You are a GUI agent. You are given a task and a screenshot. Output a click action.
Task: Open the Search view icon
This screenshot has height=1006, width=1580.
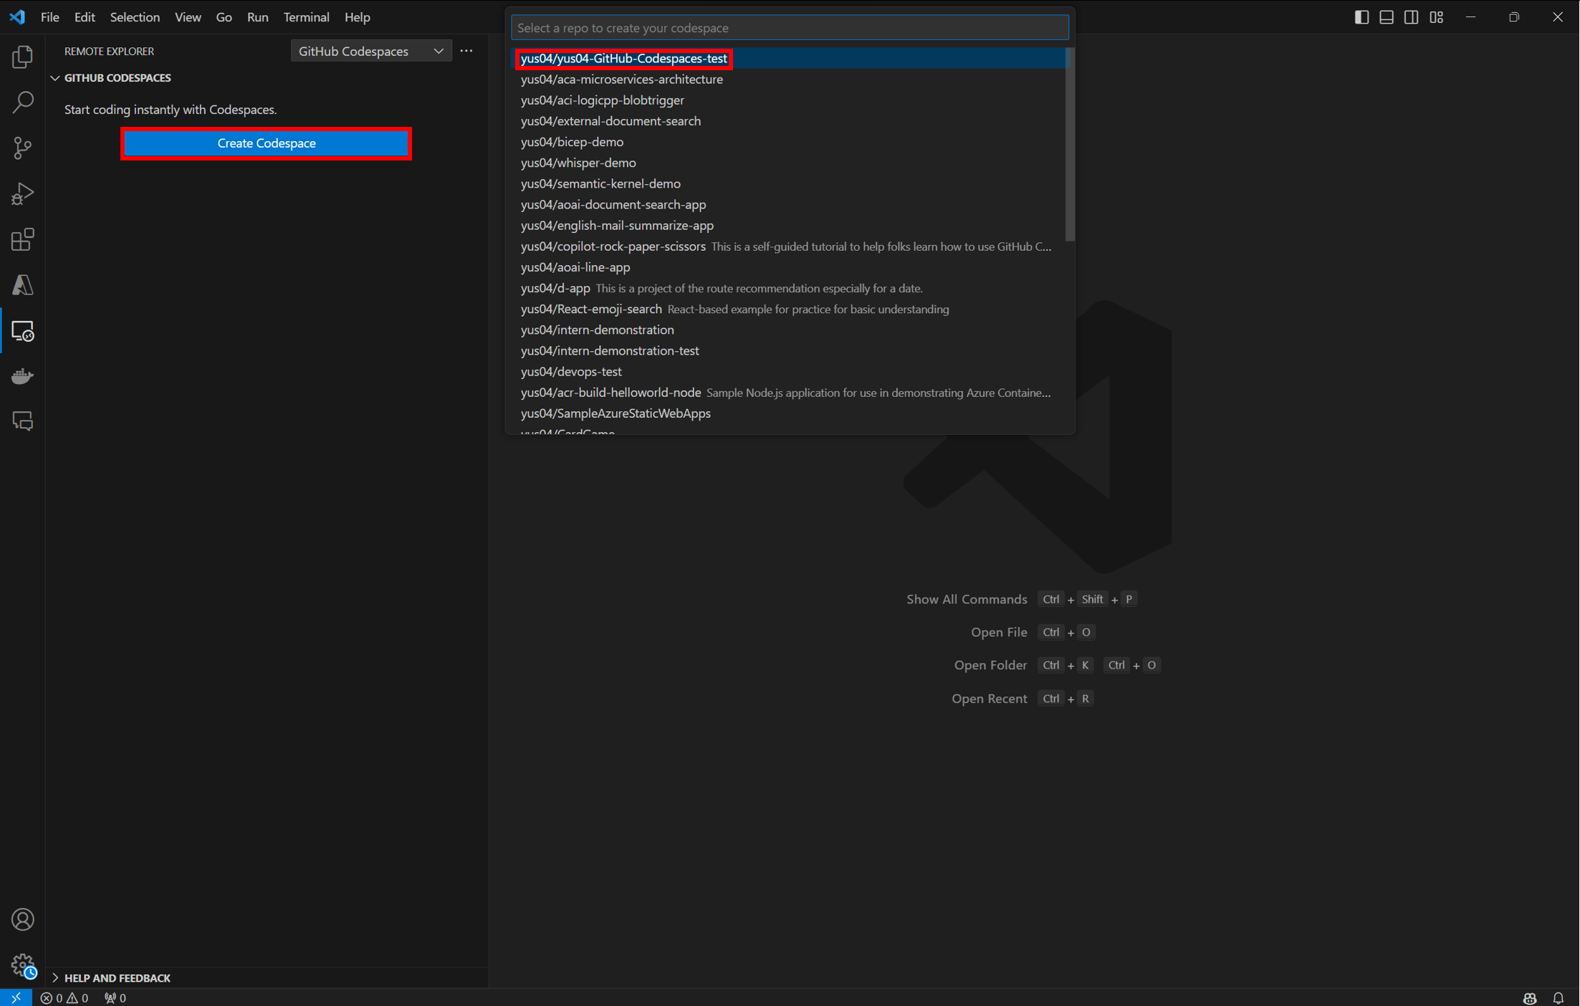click(x=22, y=102)
